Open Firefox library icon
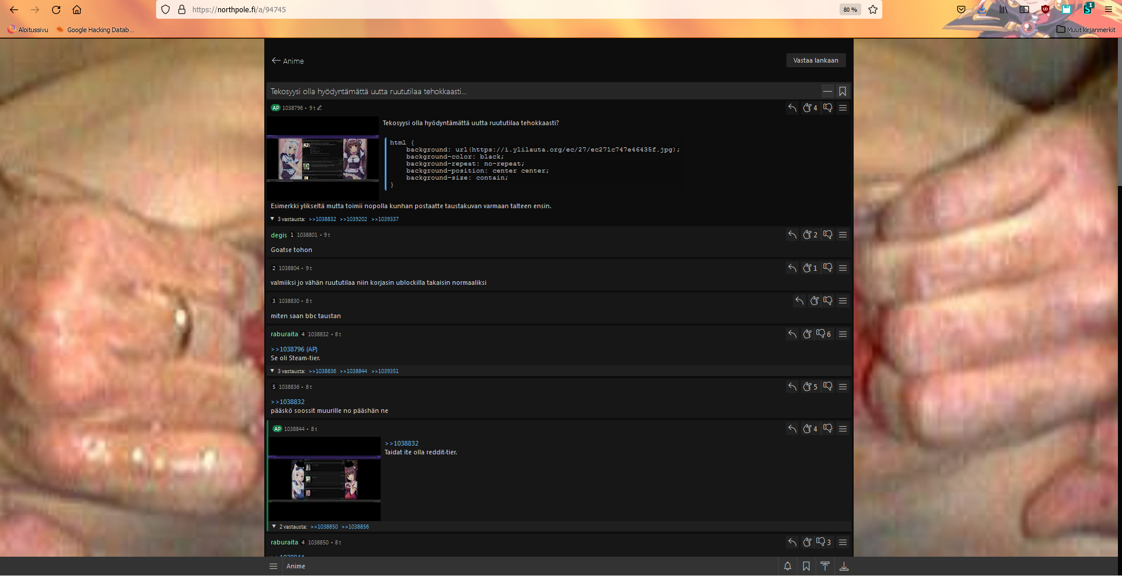 click(x=1003, y=9)
